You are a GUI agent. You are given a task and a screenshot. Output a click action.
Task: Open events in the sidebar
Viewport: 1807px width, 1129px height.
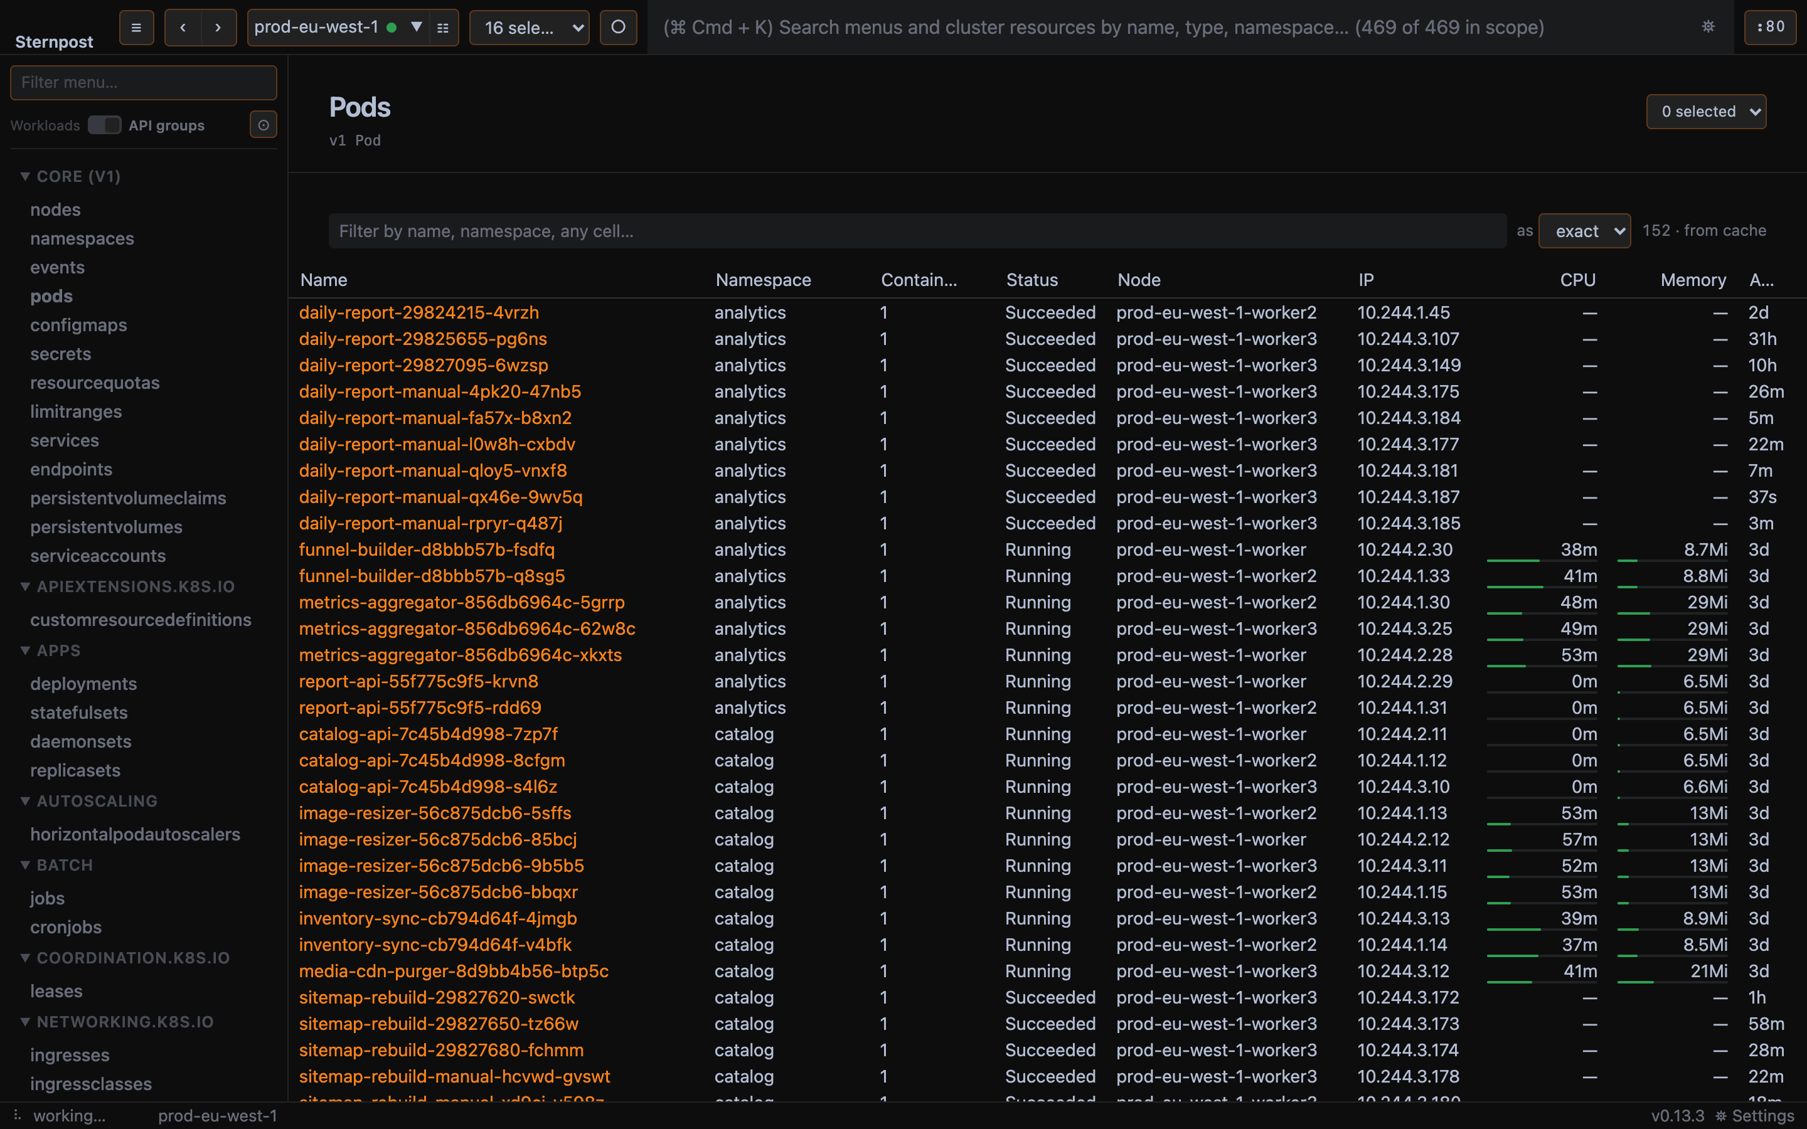58,267
